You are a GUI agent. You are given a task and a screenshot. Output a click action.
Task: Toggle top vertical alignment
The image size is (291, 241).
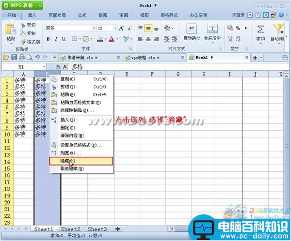point(141,28)
